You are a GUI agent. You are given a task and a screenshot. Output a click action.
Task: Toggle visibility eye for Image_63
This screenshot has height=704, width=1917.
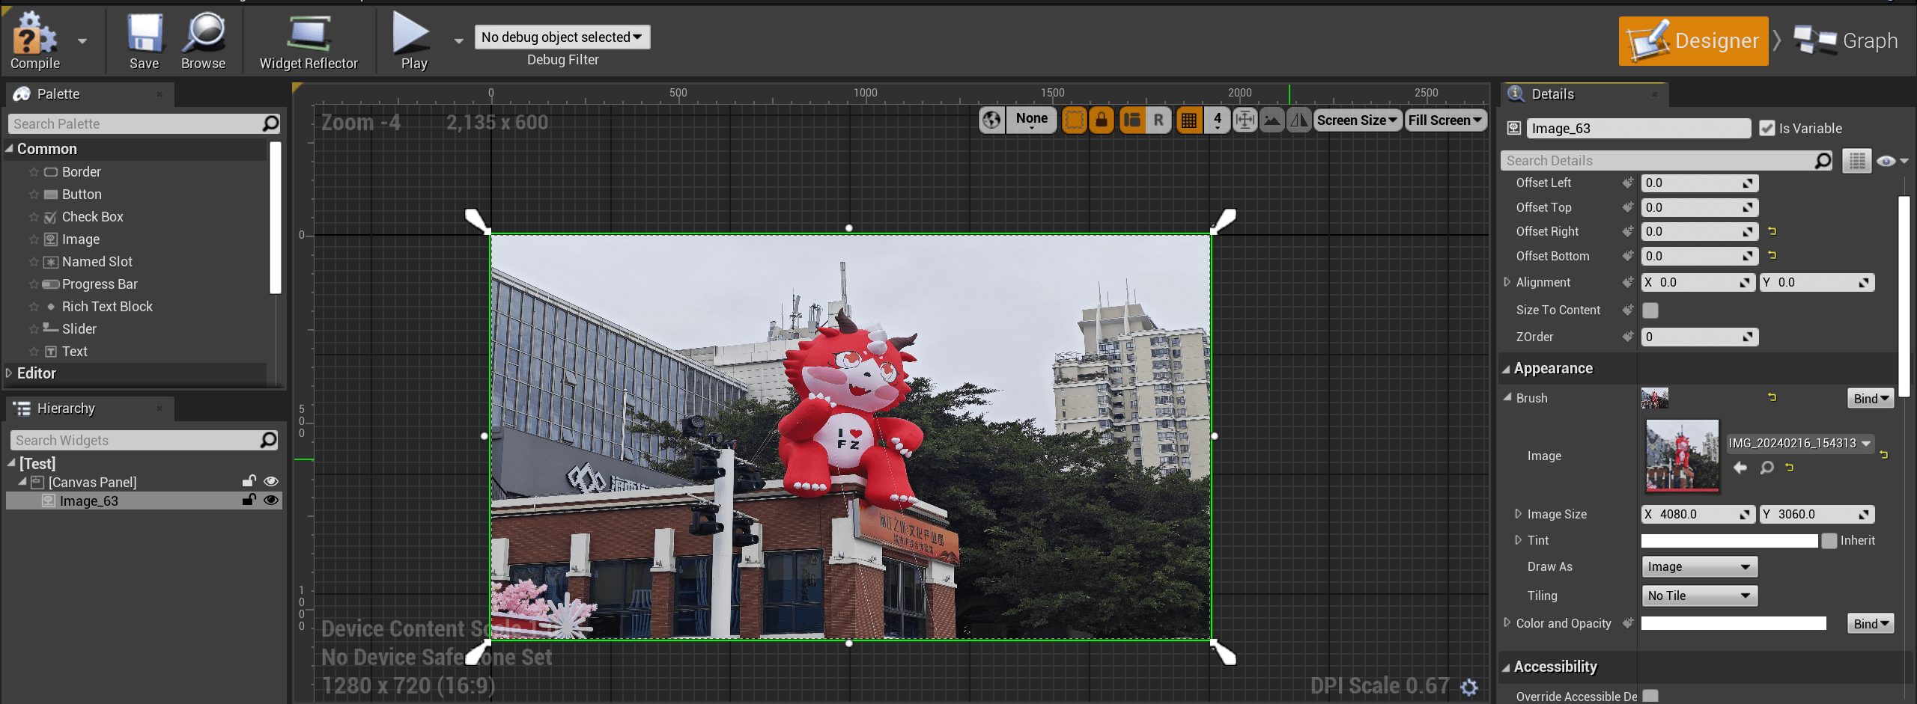click(x=271, y=500)
